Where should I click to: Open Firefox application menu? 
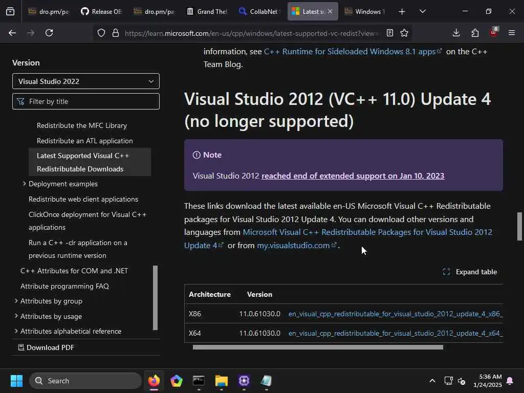[x=512, y=33]
